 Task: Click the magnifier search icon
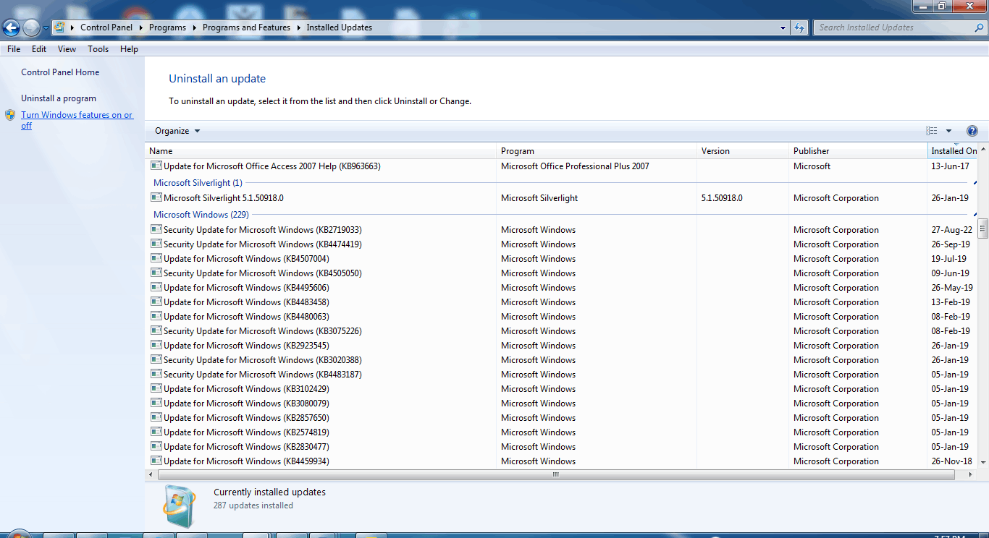click(x=979, y=27)
